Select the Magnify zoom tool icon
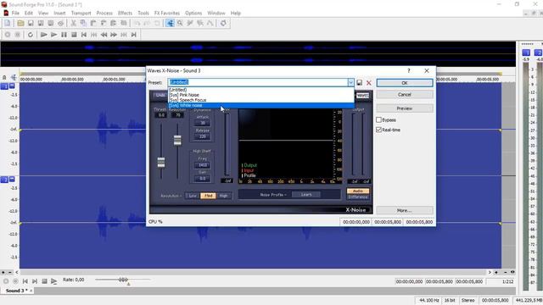This screenshot has height=305, width=543. click(180, 23)
